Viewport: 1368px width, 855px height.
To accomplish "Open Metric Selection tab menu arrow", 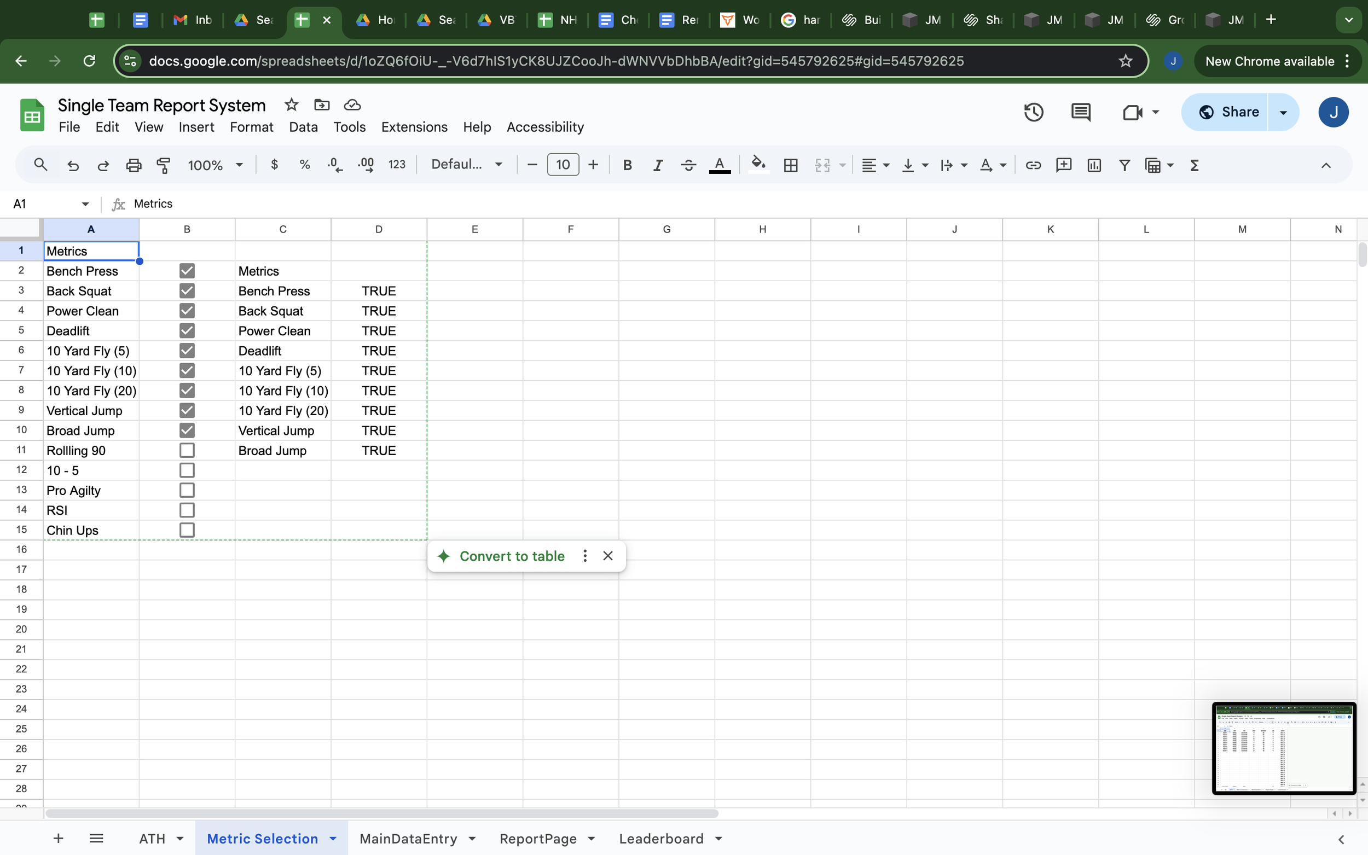I will [333, 839].
